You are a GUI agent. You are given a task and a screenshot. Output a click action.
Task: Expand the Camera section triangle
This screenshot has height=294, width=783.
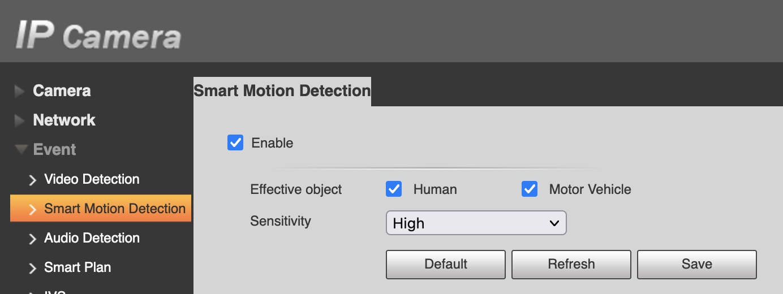pyautogui.click(x=20, y=91)
